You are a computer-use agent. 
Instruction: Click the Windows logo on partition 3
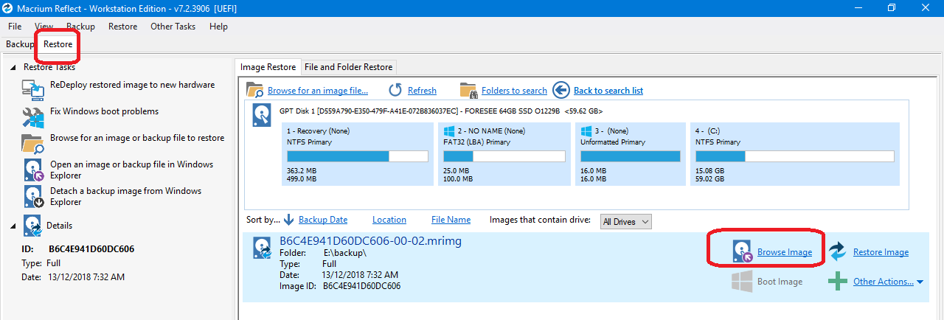click(x=587, y=131)
